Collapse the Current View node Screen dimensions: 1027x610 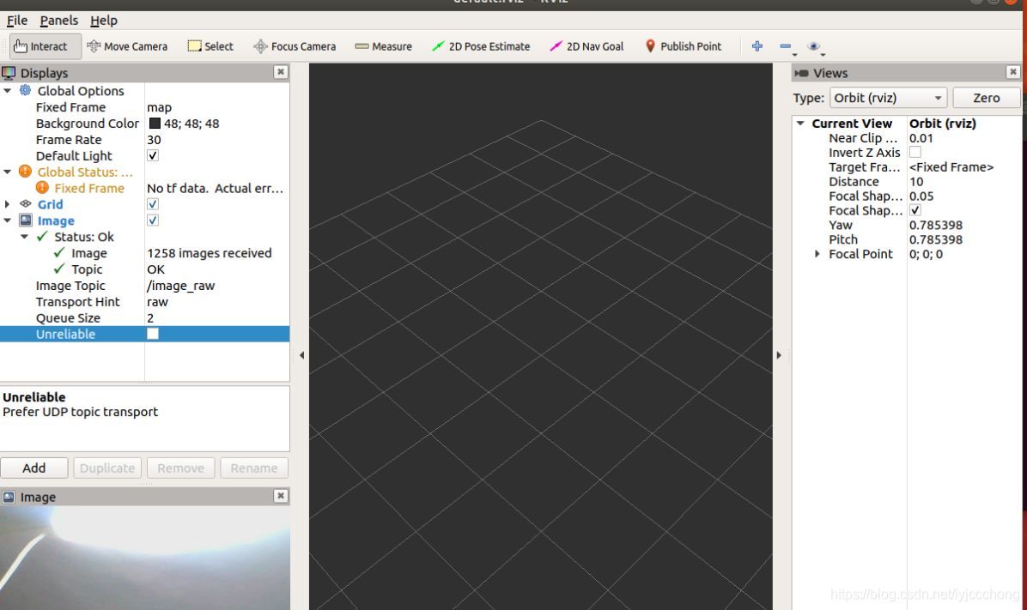coord(800,123)
